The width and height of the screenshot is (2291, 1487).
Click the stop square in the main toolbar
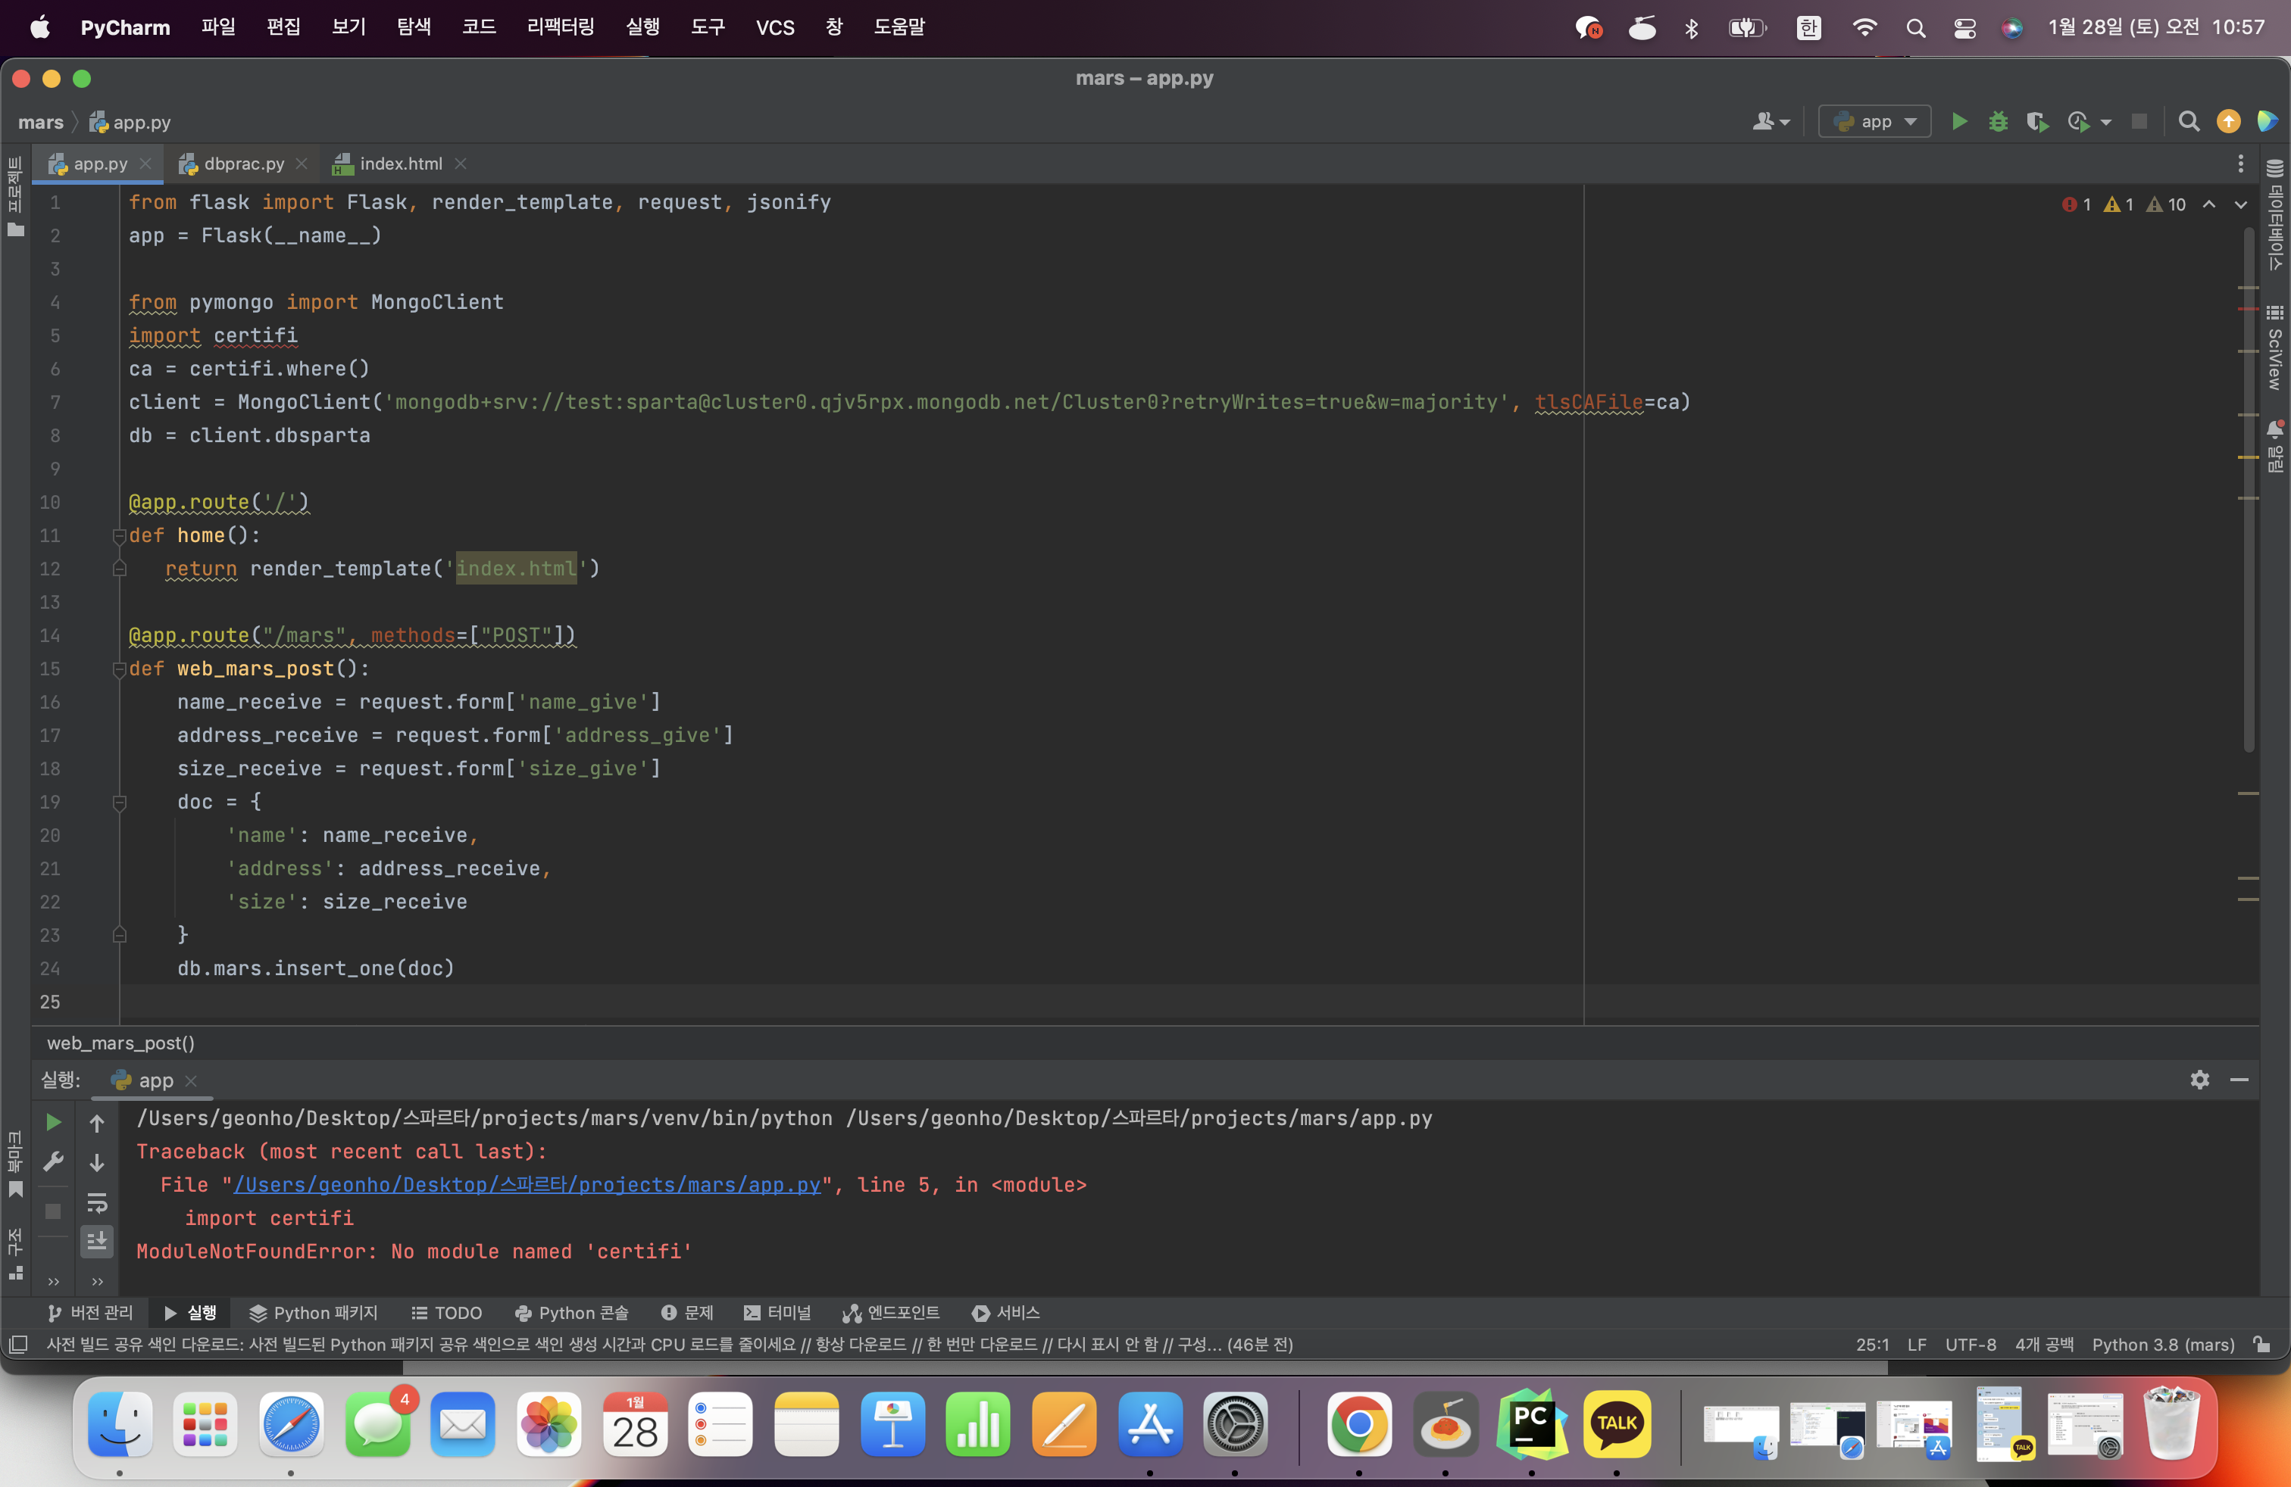point(2139,121)
